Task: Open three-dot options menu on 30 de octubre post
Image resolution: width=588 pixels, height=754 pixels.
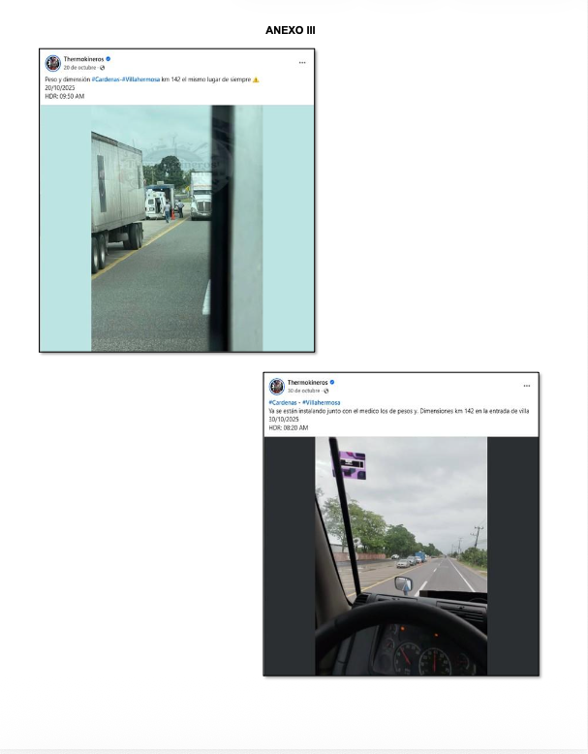Action: [x=526, y=386]
